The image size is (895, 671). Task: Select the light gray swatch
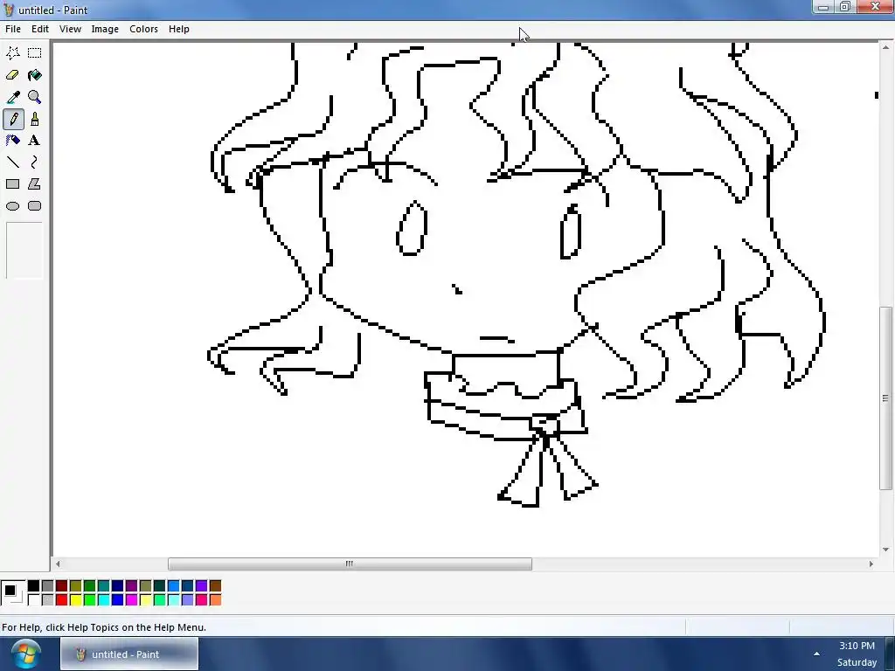[48, 599]
